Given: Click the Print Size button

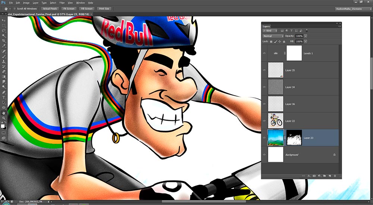Looking at the screenshot, I should pyautogui.click(x=104, y=9).
